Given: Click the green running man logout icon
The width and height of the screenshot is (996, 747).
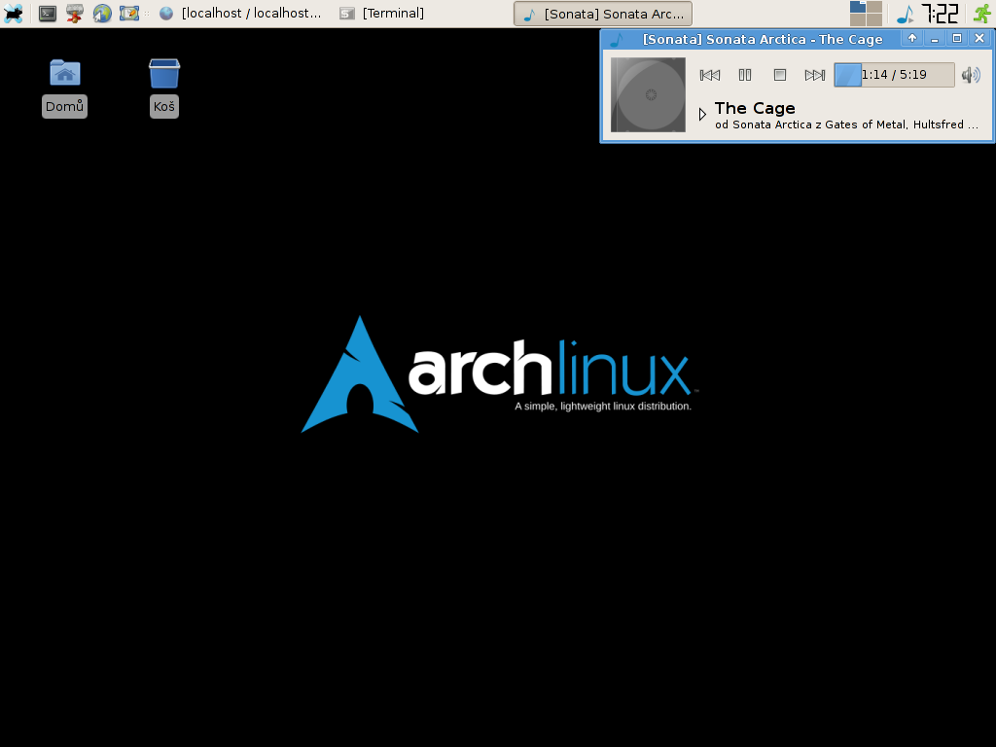Looking at the screenshot, I should [982, 14].
